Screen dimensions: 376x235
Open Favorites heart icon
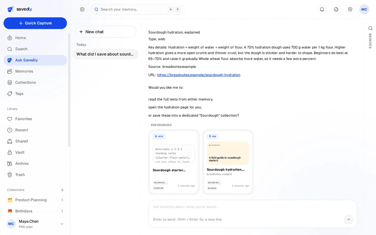[10, 119]
